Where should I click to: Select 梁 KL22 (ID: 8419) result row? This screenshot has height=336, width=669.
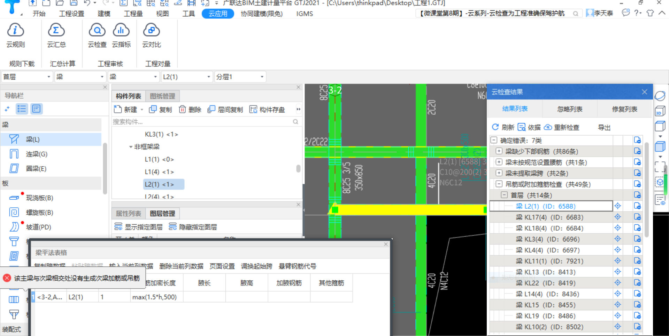point(551,283)
